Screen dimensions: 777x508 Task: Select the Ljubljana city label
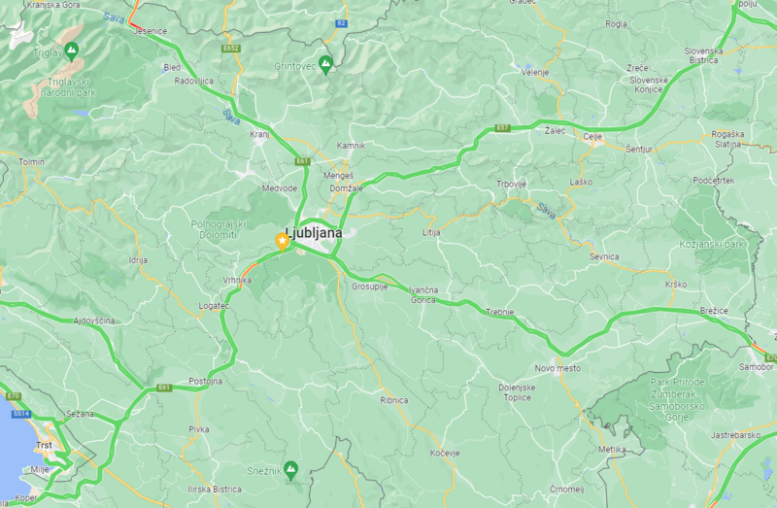(x=314, y=233)
